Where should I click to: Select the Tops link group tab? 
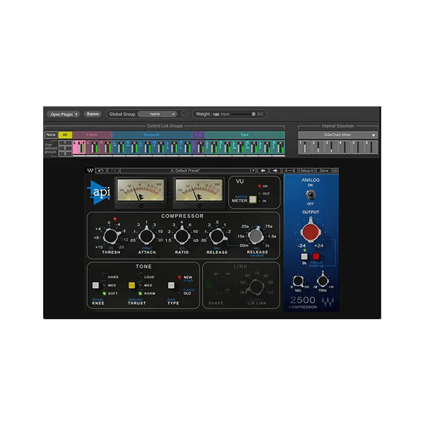pyautogui.click(x=245, y=135)
